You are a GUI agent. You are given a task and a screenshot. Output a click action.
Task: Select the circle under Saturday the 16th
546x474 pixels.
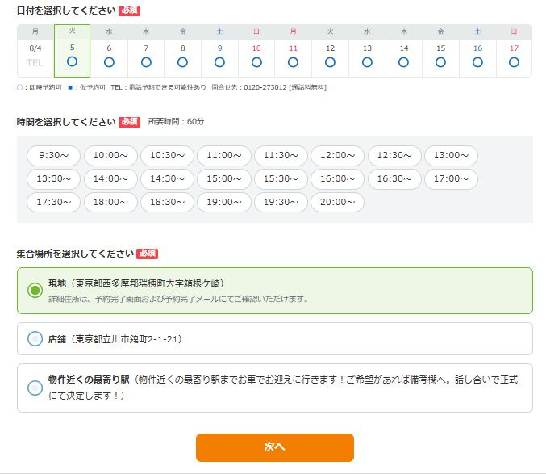pyautogui.click(x=477, y=62)
